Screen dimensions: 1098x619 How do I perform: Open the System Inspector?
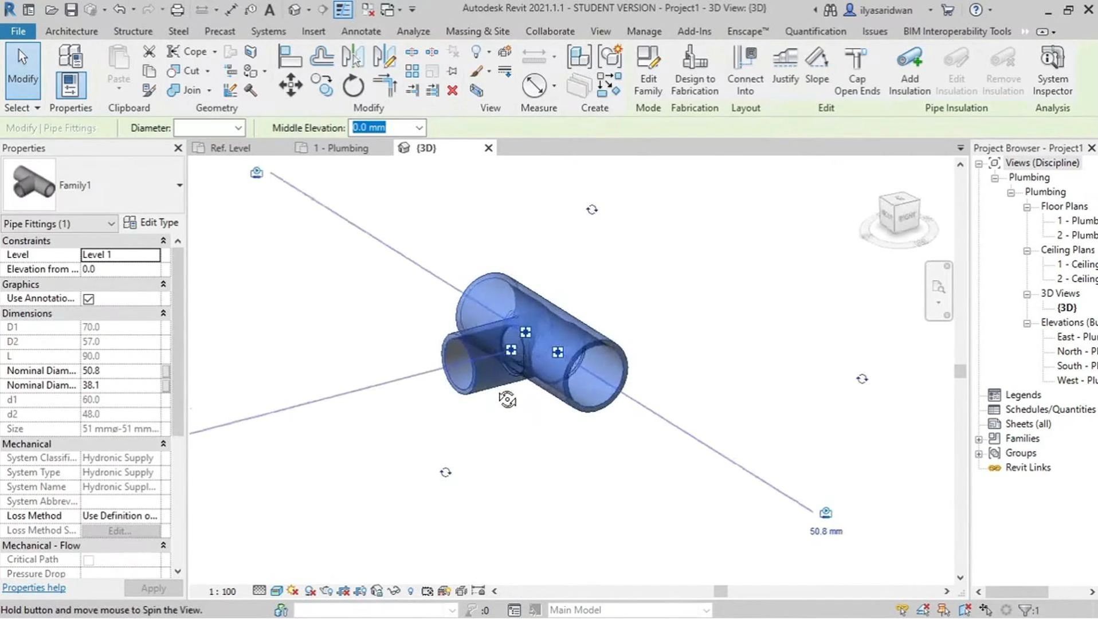click(x=1052, y=70)
